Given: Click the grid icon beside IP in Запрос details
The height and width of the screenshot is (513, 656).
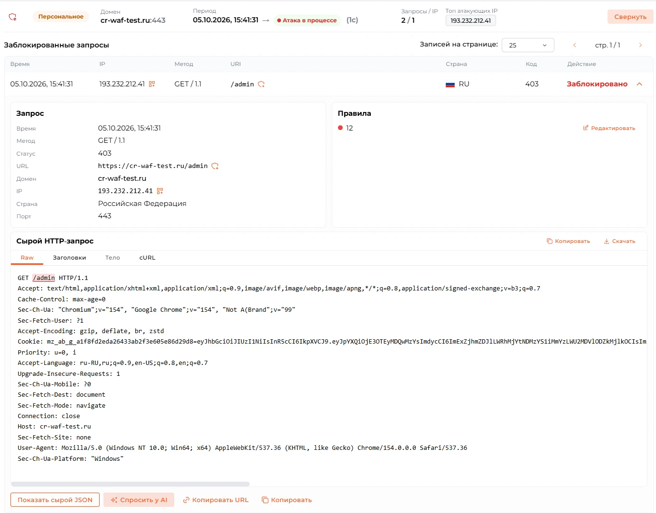Looking at the screenshot, I should pyautogui.click(x=160, y=191).
